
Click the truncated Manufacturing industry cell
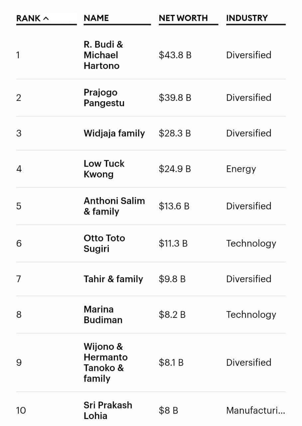point(255,411)
